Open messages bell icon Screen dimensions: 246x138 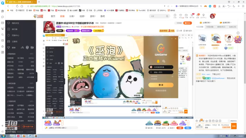pos(198,15)
